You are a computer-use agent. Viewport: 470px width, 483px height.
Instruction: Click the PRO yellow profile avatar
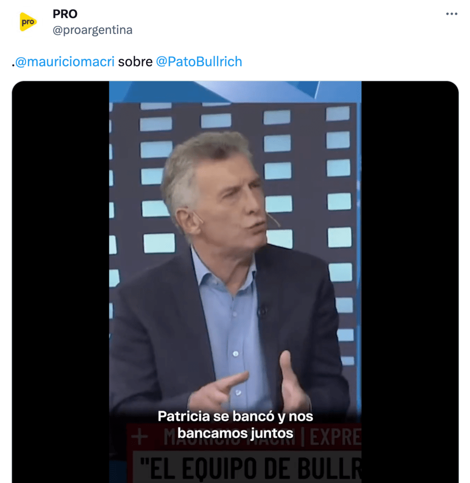[28, 22]
